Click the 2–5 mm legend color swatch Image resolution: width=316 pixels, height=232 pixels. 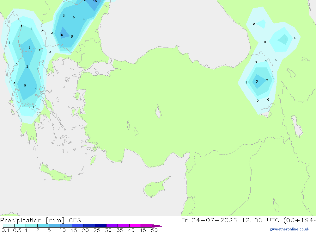pyautogui.click(x=43, y=226)
